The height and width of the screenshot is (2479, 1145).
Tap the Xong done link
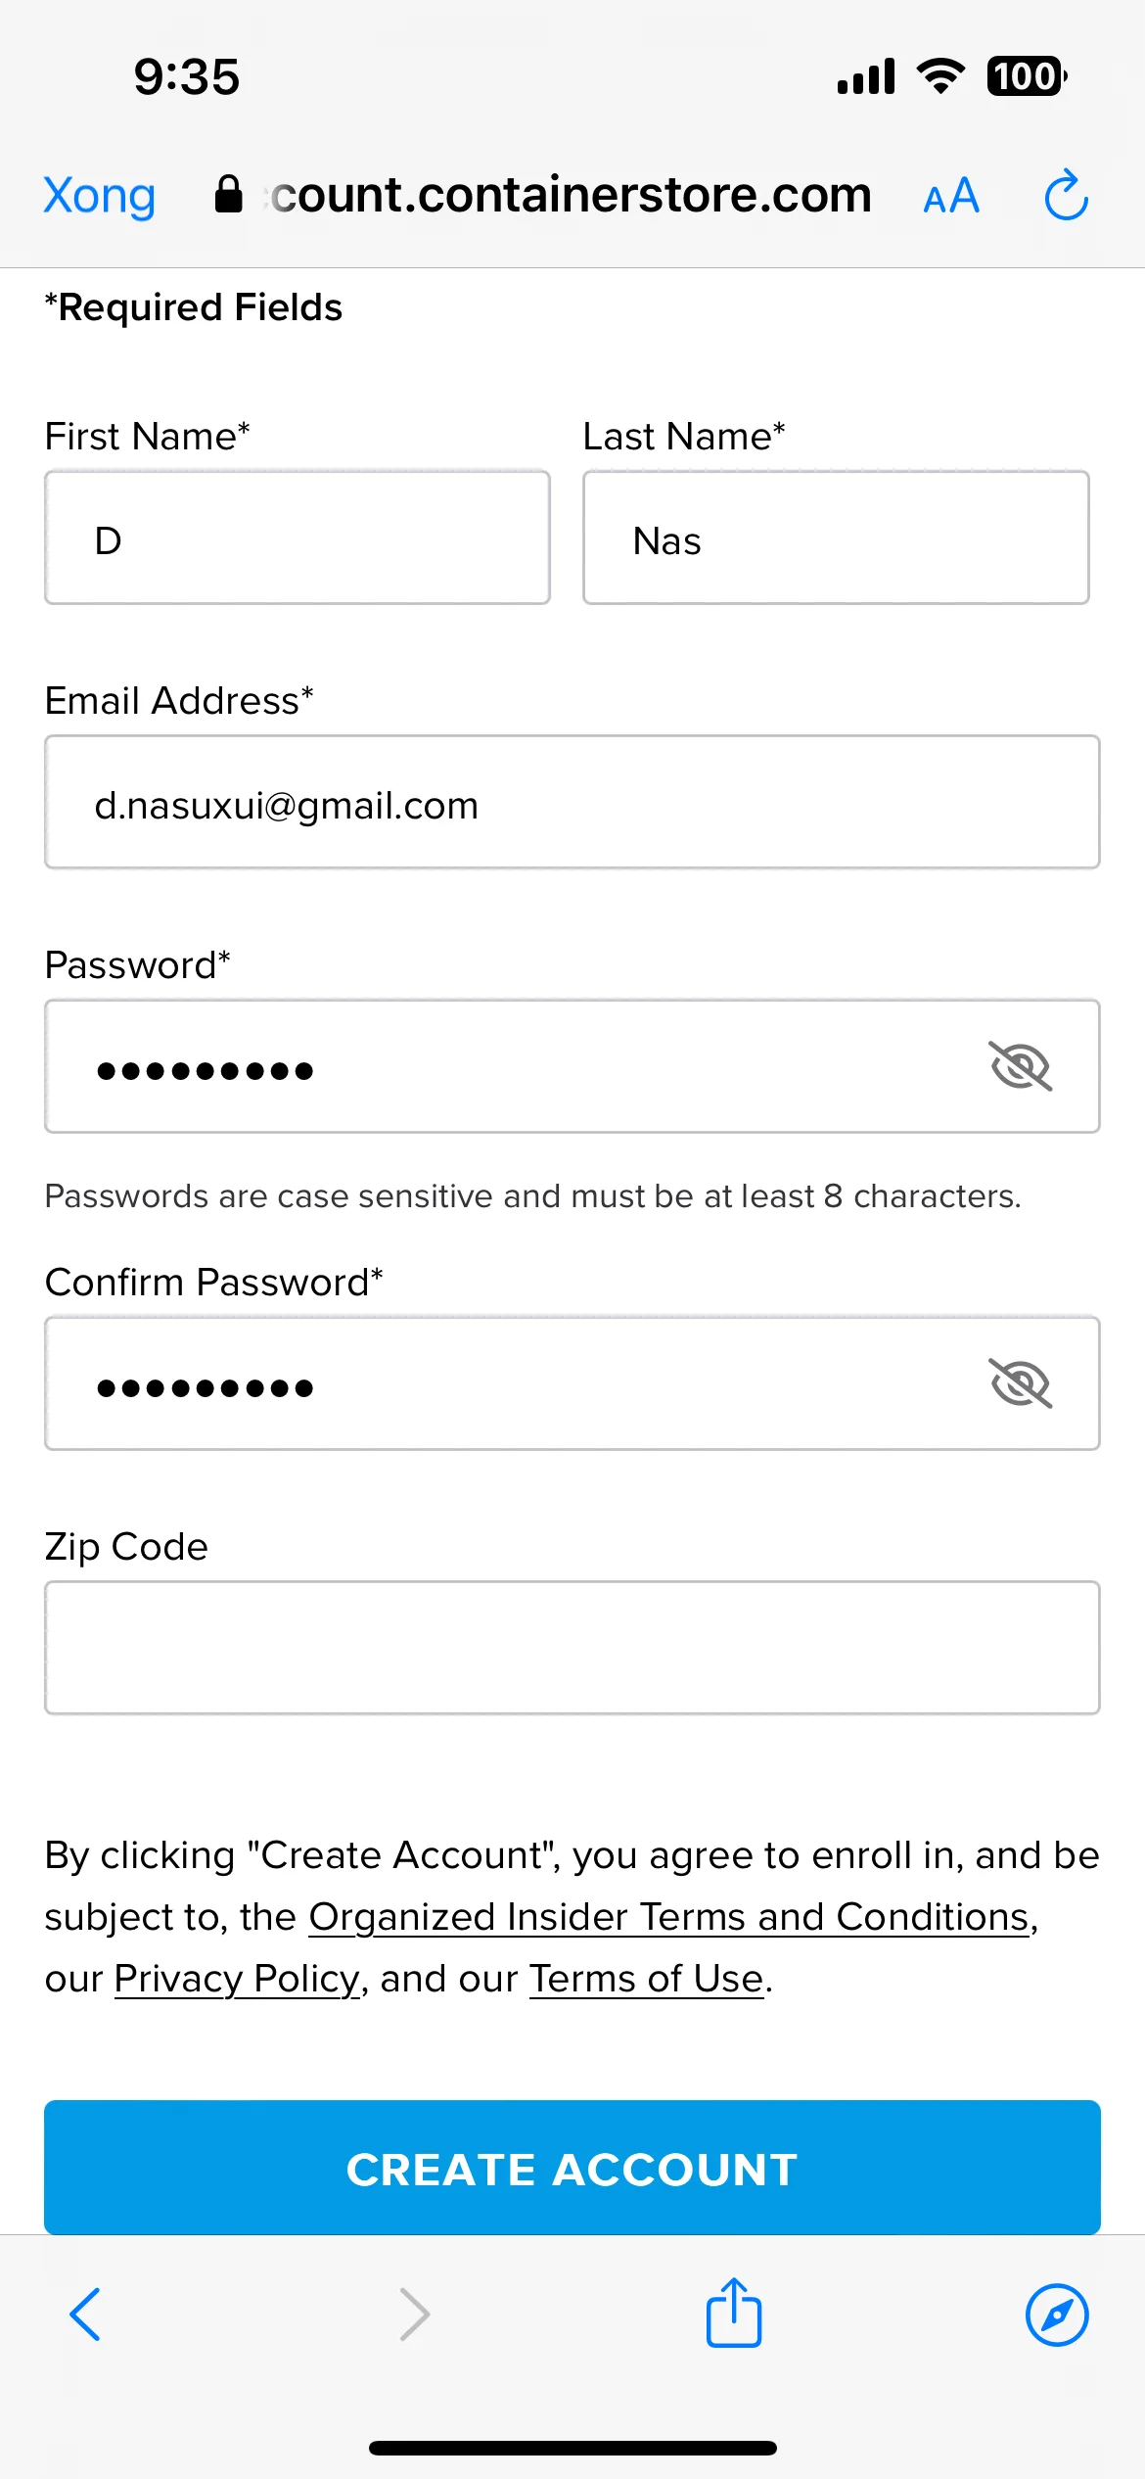pos(99,196)
